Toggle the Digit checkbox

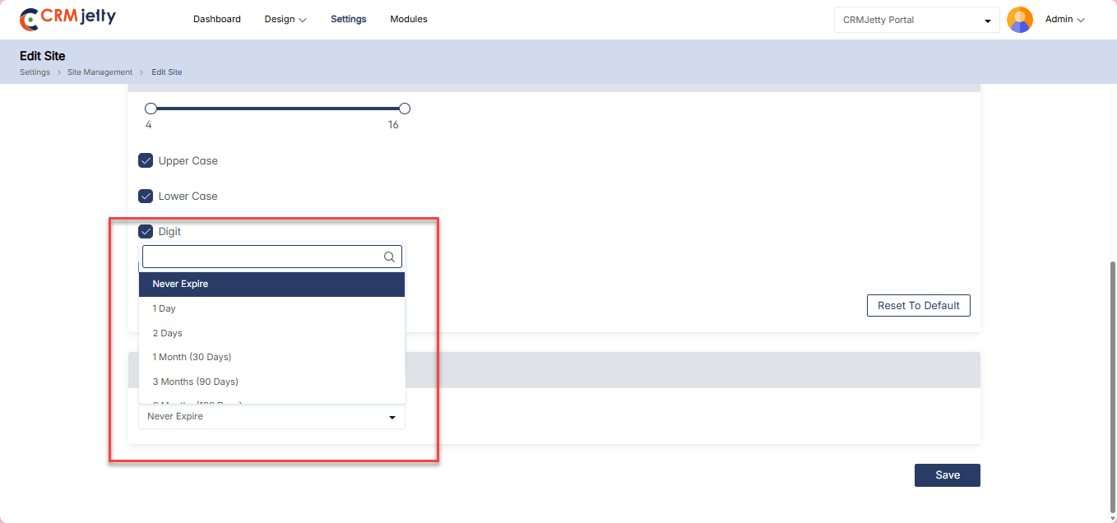pos(146,232)
